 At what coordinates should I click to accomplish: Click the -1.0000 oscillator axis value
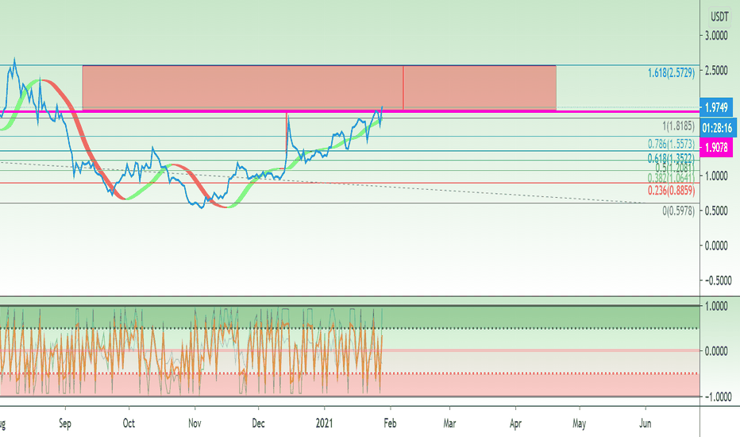pyautogui.click(x=718, y=397)
